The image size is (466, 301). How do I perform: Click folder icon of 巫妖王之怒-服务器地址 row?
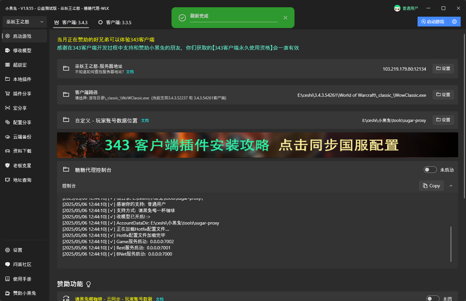pyautogui.click(x=66, y=68)
